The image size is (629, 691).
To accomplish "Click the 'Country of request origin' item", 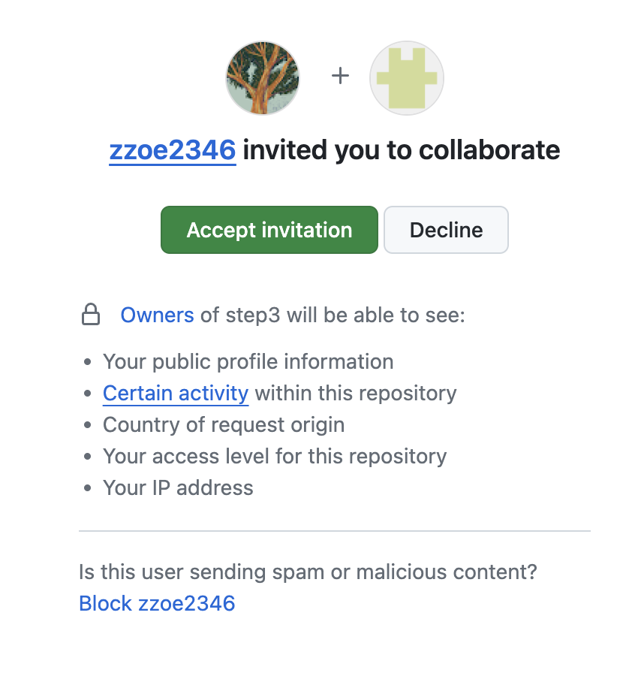I will point(224,424).
